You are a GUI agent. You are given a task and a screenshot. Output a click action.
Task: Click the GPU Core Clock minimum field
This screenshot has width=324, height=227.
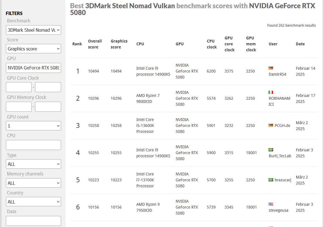(x=19, y=87)
